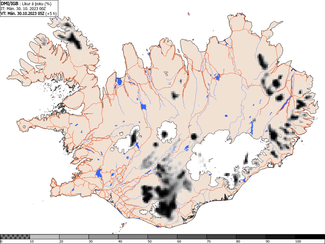Viewport: 325px width, 244px height.
Task: Select the 80–90 percent legend swatch
Action: point(251,237)
